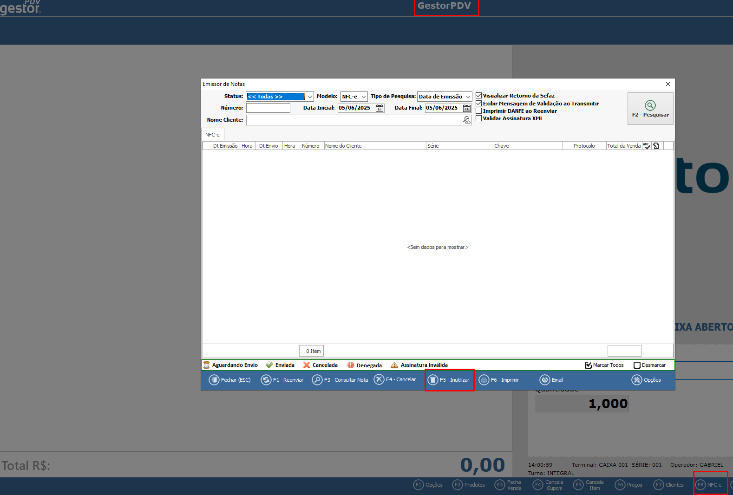Open the Data Inicial calendar picker
733x495 pixels.
coord(380,108)
